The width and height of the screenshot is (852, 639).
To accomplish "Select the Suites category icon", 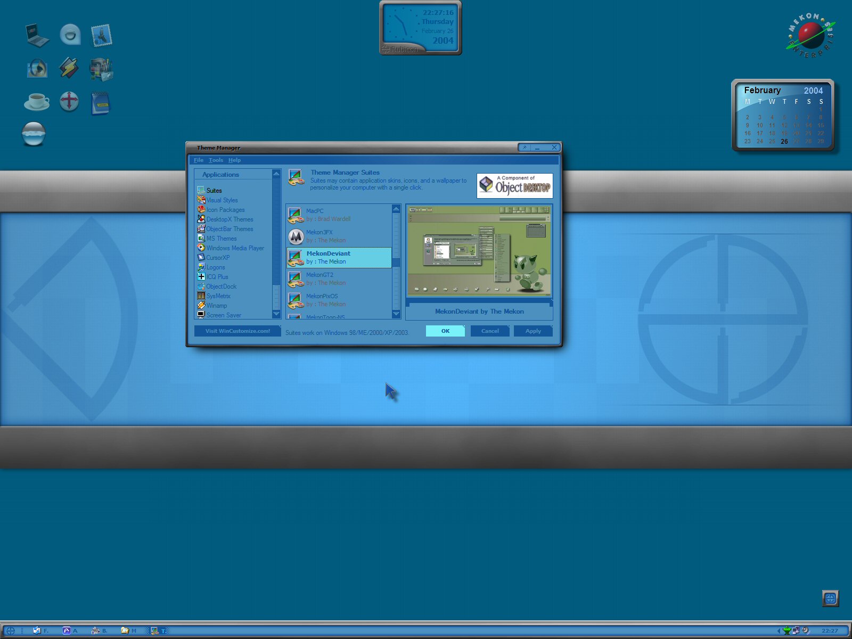I will [201, 190].
